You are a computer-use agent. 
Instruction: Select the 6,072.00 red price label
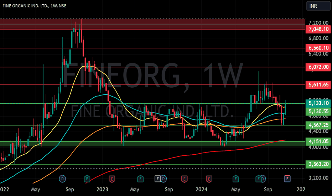coord(318,67)
